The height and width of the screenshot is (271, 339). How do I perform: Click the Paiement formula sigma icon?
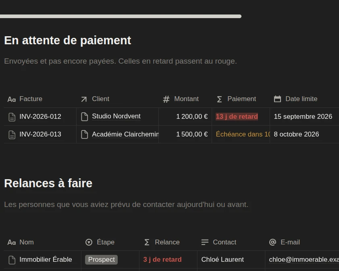coord(219,99)
